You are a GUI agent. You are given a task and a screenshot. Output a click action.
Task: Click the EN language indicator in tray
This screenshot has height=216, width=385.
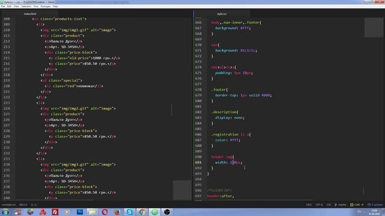point(359,212)
